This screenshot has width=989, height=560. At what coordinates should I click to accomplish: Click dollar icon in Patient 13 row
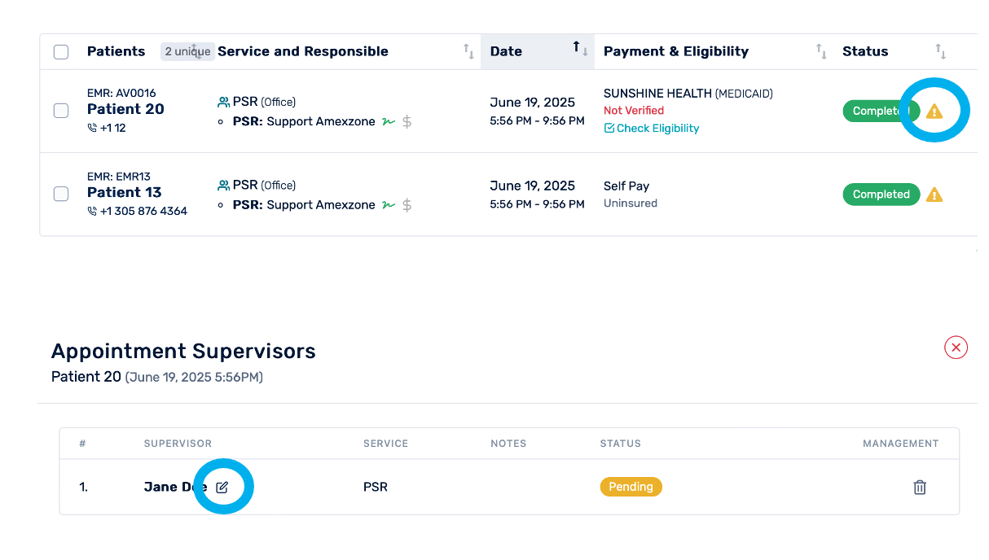(407, 205)
